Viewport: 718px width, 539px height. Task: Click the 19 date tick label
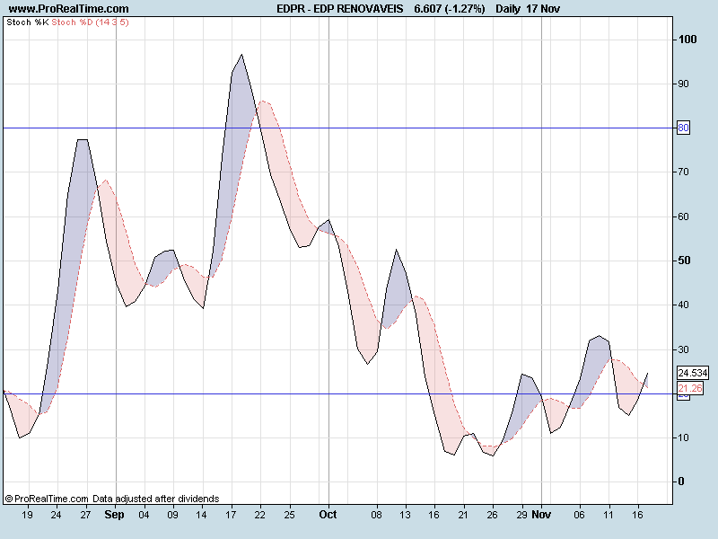(27, 515)
